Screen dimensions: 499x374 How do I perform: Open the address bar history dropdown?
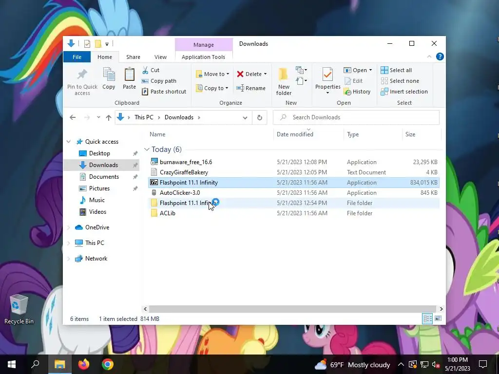pyautogui.click(x=245, y=117)
